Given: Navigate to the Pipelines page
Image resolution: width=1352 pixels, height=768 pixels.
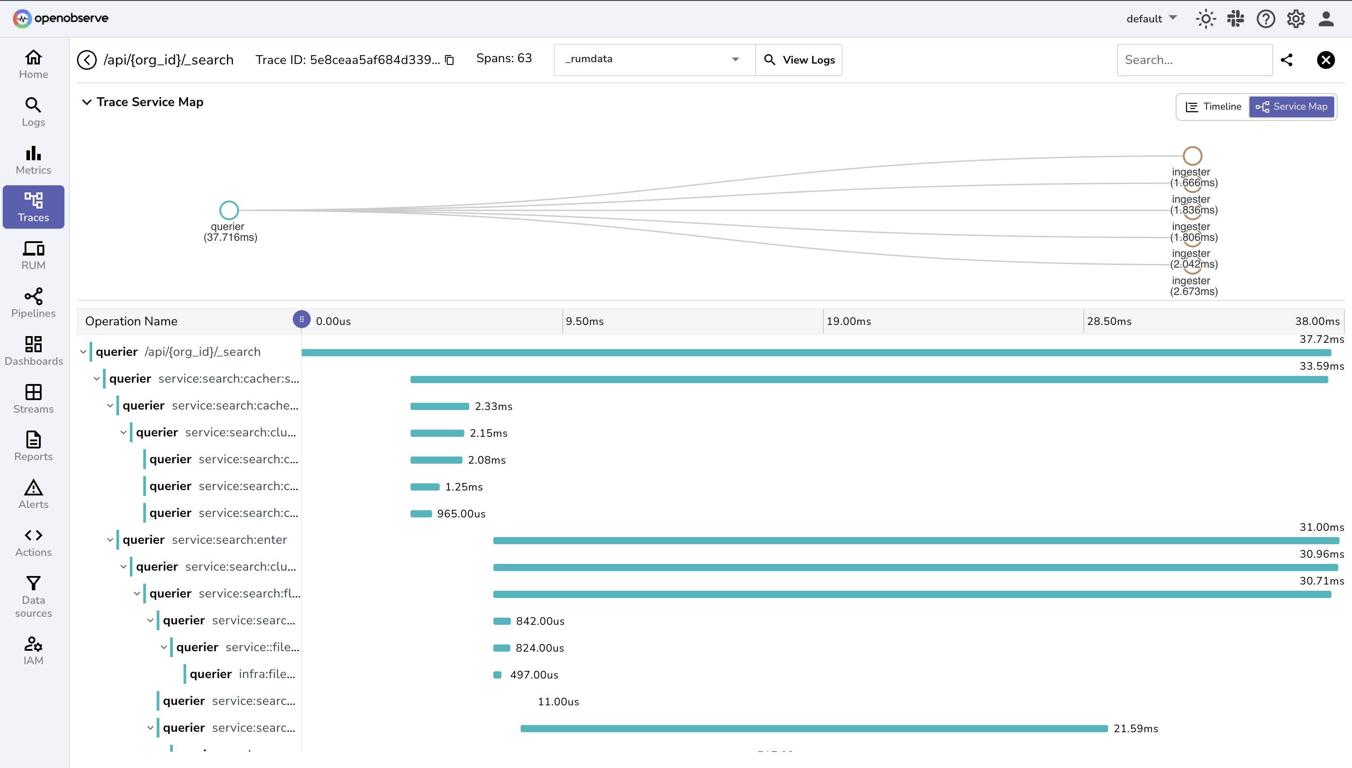Looking at the screenshot, I should (x=33, y=302).
